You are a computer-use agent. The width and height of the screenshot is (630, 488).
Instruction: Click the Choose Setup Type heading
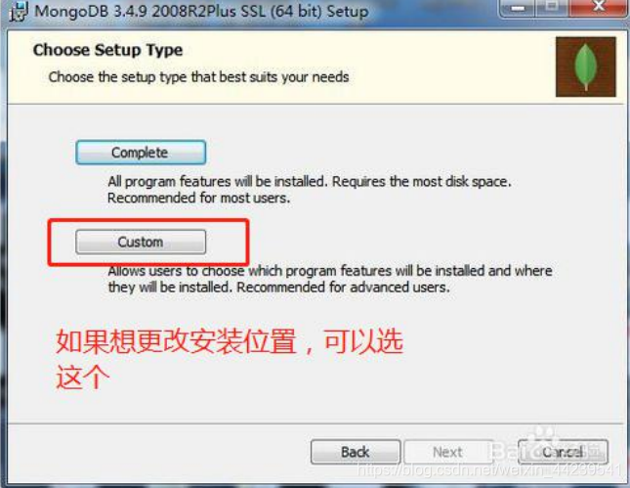(x=107, y=50)
